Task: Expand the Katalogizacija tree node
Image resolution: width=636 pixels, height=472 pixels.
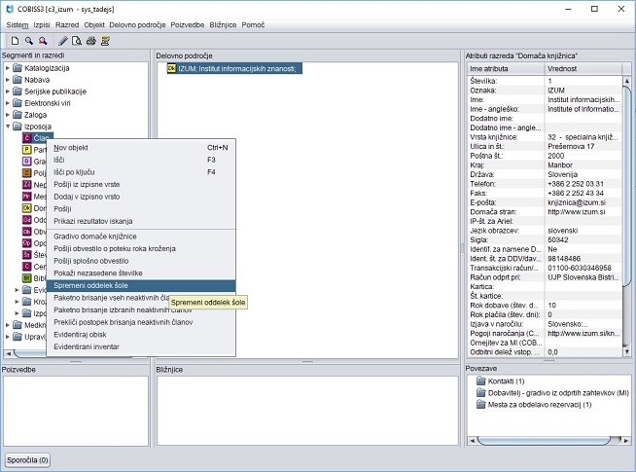Action: point(8,68)
